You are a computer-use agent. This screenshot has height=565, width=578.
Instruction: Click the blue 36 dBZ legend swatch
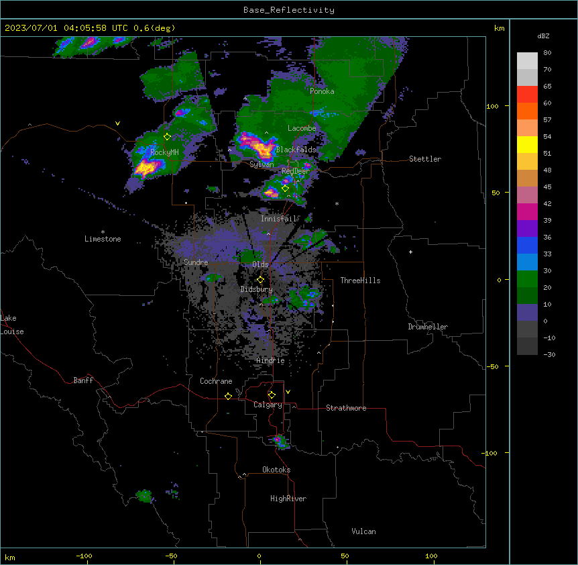tap(527, 245)
